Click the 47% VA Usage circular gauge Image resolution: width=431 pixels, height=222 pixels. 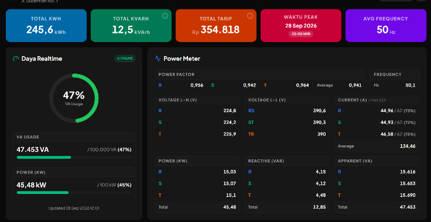click(74, 98)
